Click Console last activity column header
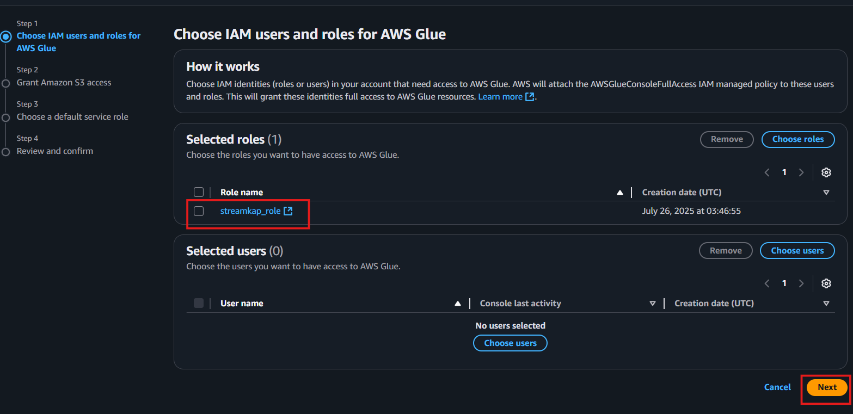853x414 pixels. tap(520, 304)
